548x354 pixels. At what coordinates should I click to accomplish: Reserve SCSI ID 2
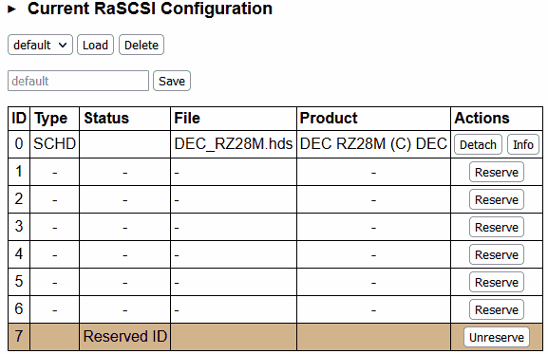[497, 199]
